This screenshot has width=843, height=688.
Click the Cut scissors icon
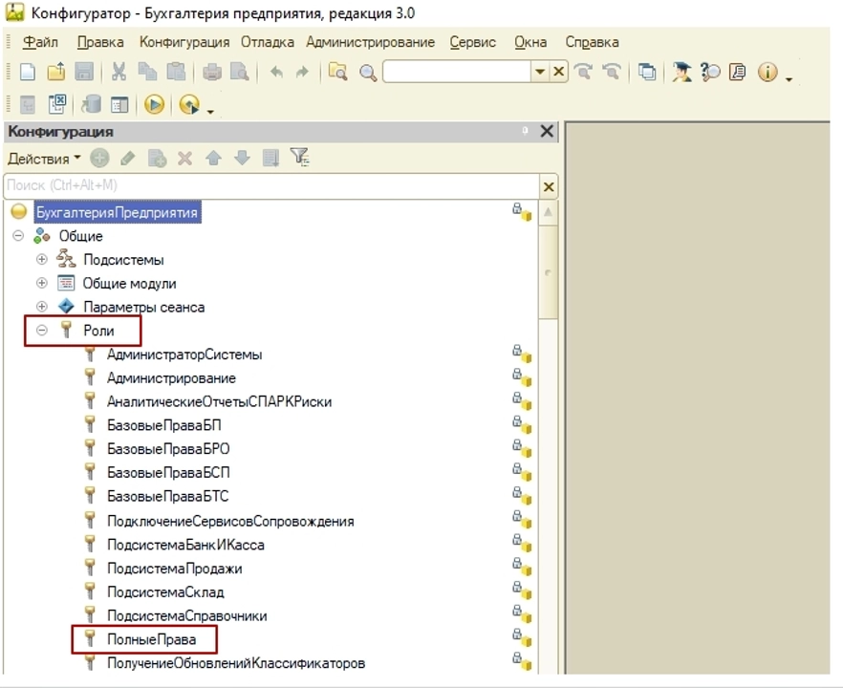pyautogui.click(x=119, y=72)
